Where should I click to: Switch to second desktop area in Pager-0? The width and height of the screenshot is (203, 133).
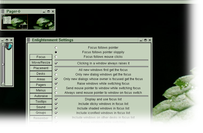pyautogui.click(x=41, y=22)
